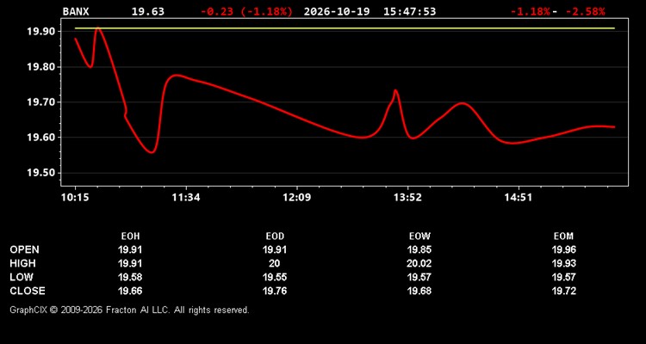Click the HIGH row label
646x344 pixels.
click(x=22, y=263)
